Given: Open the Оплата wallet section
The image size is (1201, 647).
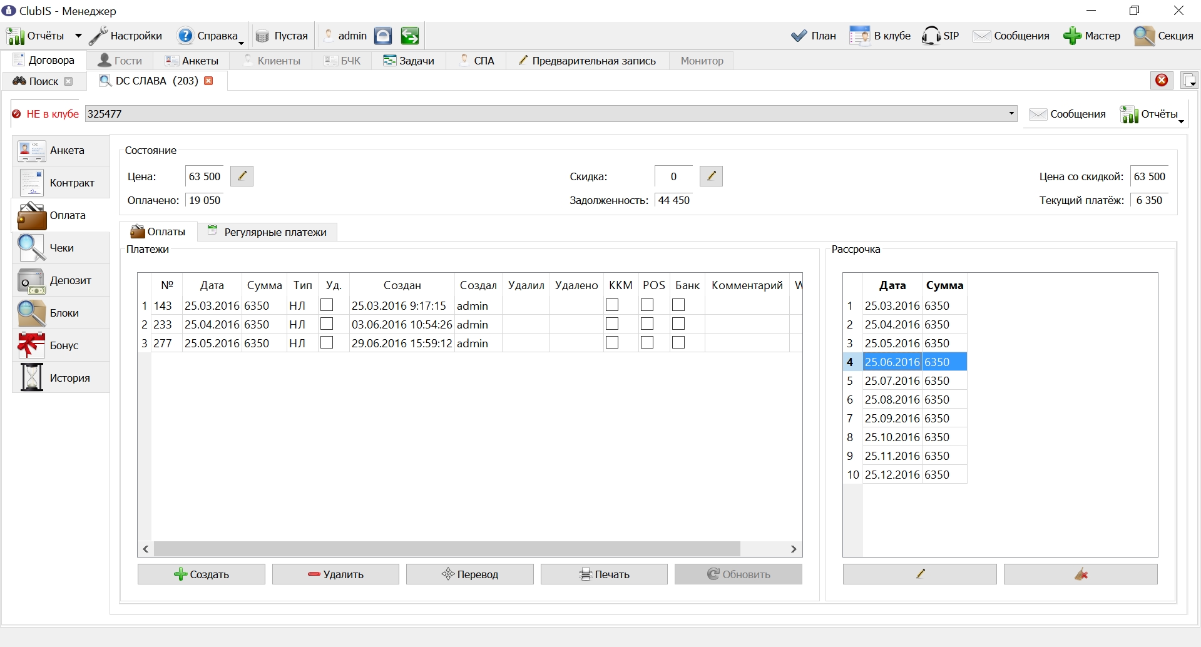Looking at the screenshot, I should click(x=61, y=216).
